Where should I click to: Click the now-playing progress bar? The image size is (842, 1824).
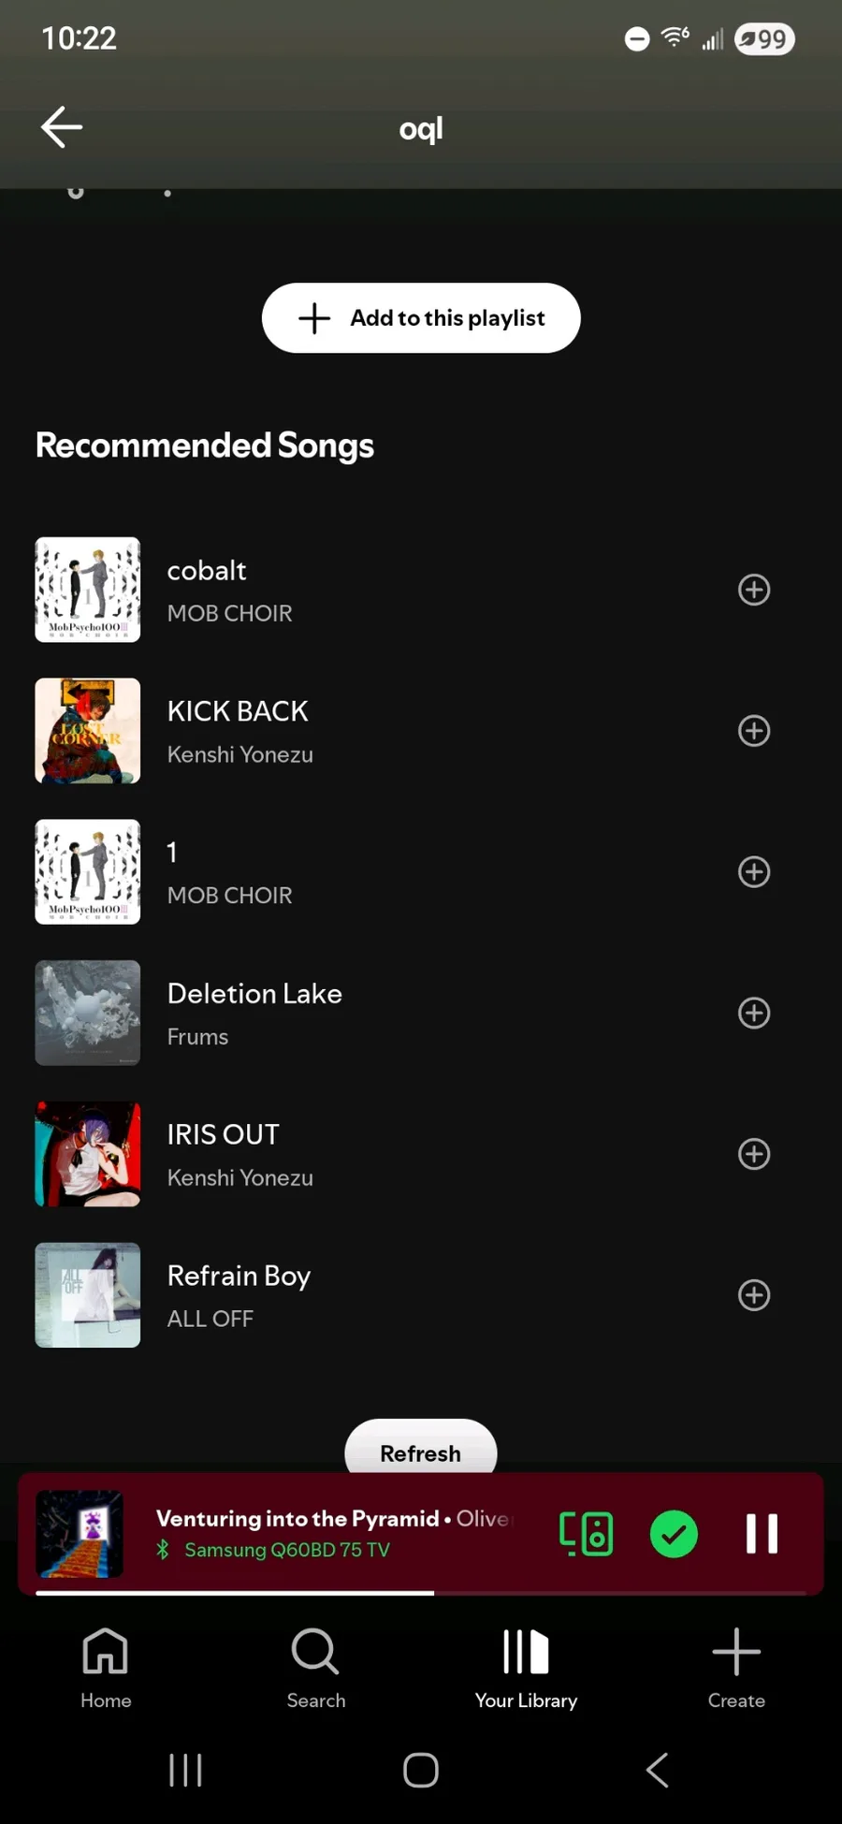(x=421, y=1592)
